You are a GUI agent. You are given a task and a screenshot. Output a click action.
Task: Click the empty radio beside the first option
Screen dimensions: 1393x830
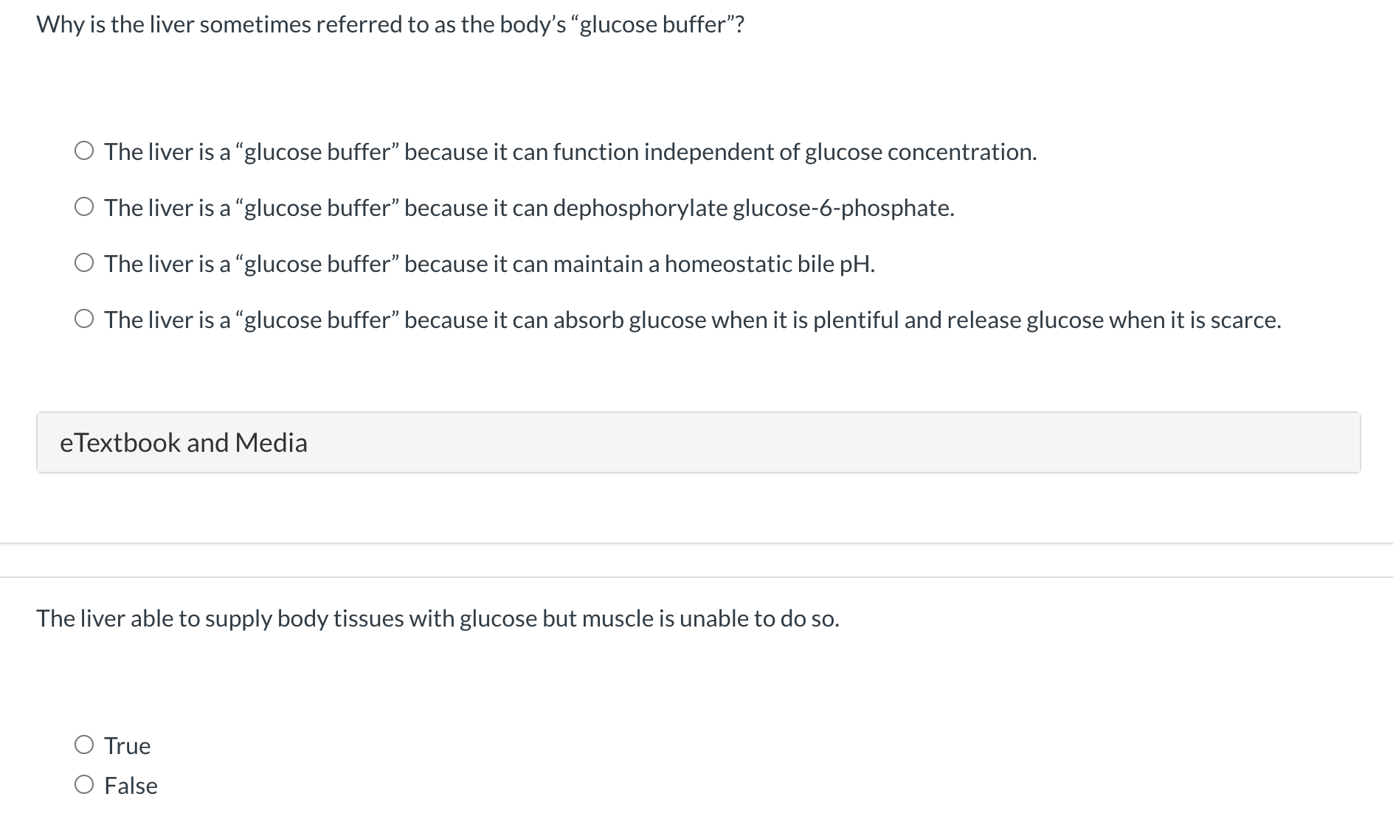(x=84, y=150)
